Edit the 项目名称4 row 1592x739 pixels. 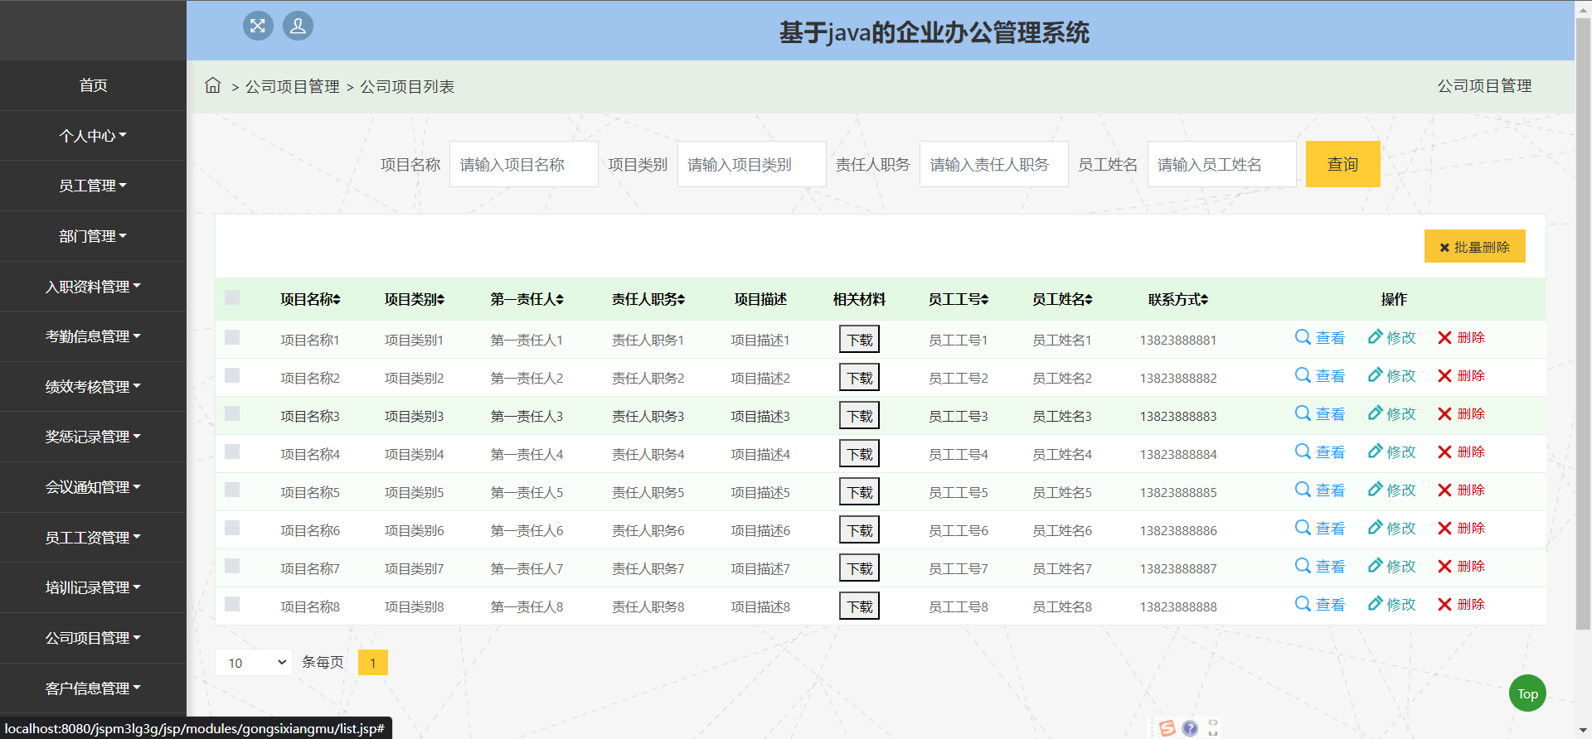point(1392,452)
